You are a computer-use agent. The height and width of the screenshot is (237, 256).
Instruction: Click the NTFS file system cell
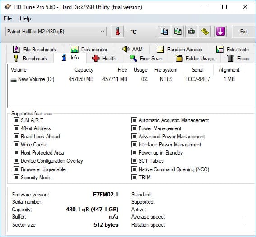pyautogui.click(x=166, y=79)
